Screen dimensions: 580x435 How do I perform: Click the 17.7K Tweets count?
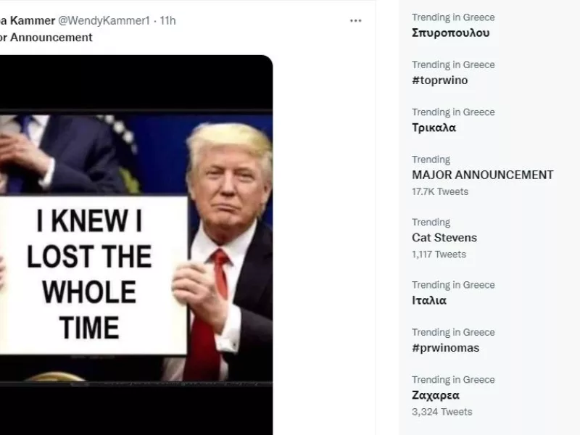[x=440, y=191]
